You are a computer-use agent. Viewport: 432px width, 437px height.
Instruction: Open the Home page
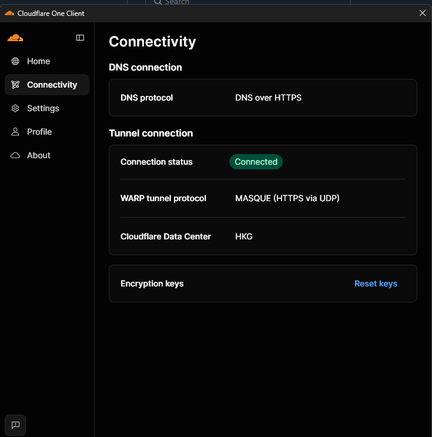coord(47,61)
